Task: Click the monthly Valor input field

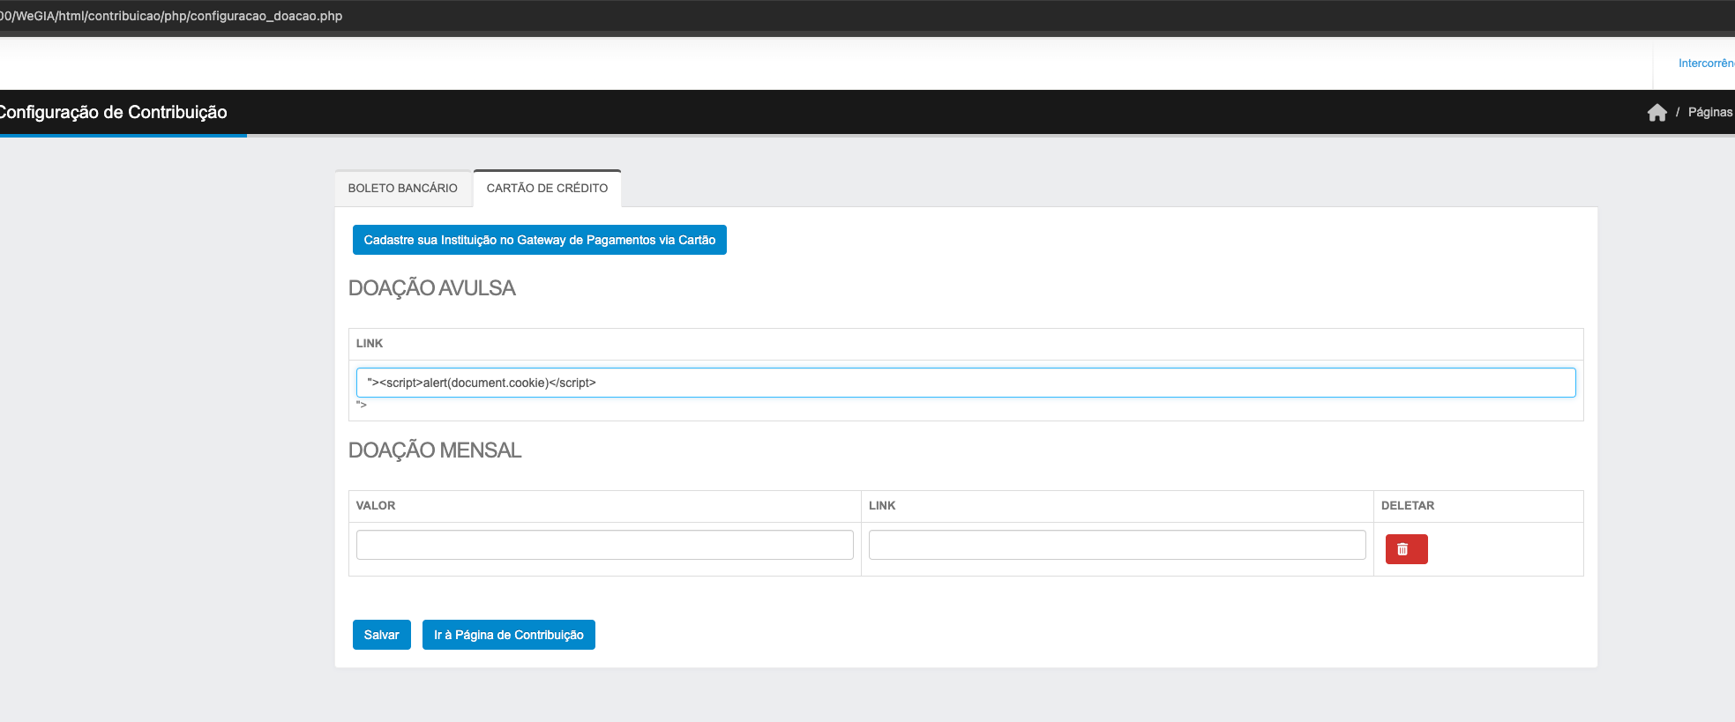Action: 605,545
